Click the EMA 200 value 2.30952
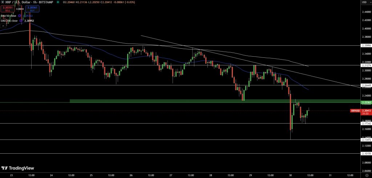Viewport: 372px width, 178px height. 29,21
